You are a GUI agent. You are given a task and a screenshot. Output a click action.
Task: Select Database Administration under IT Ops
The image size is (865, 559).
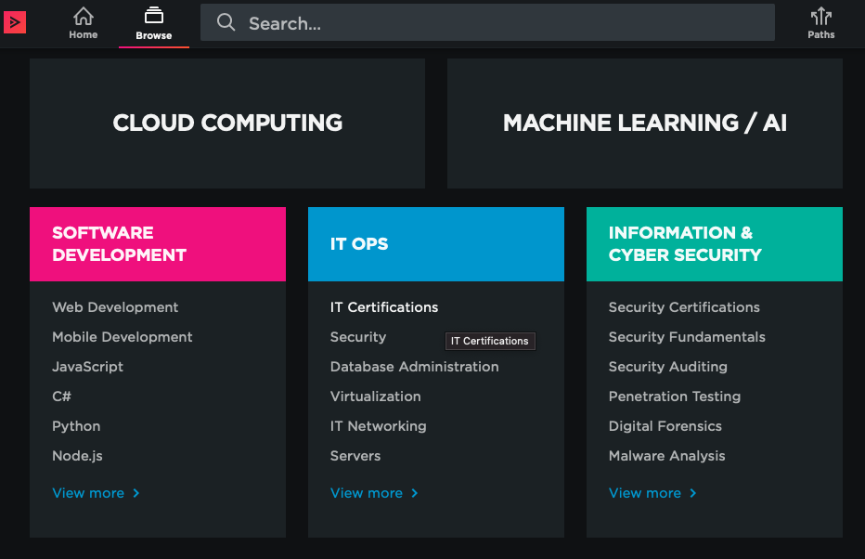point(414,367)
